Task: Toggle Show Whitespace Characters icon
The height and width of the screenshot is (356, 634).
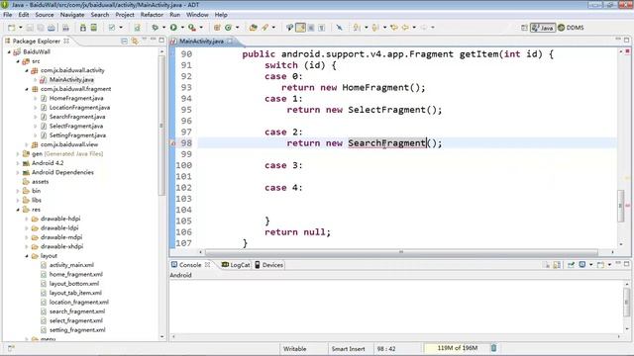Action: 321,28
